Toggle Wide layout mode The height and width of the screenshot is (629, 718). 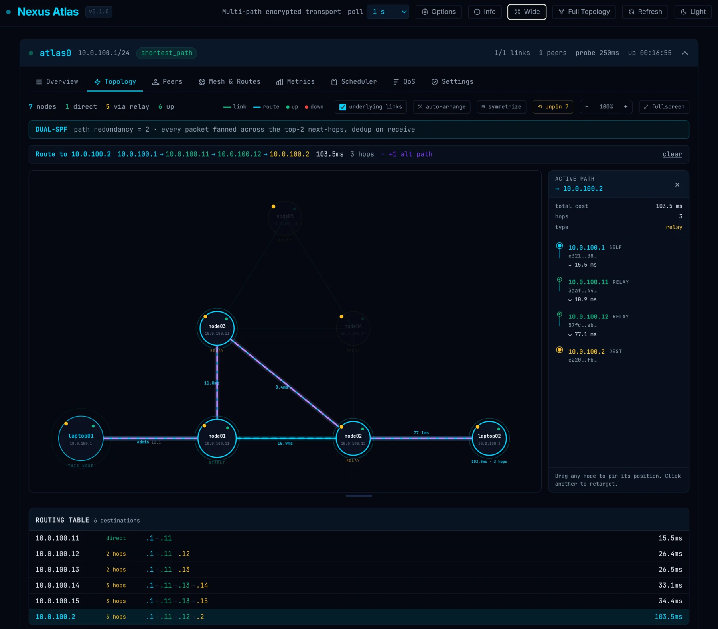527,12
